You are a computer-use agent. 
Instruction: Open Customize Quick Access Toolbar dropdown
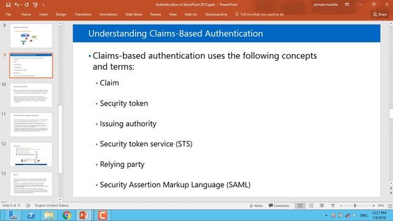(x=43, y=5)
